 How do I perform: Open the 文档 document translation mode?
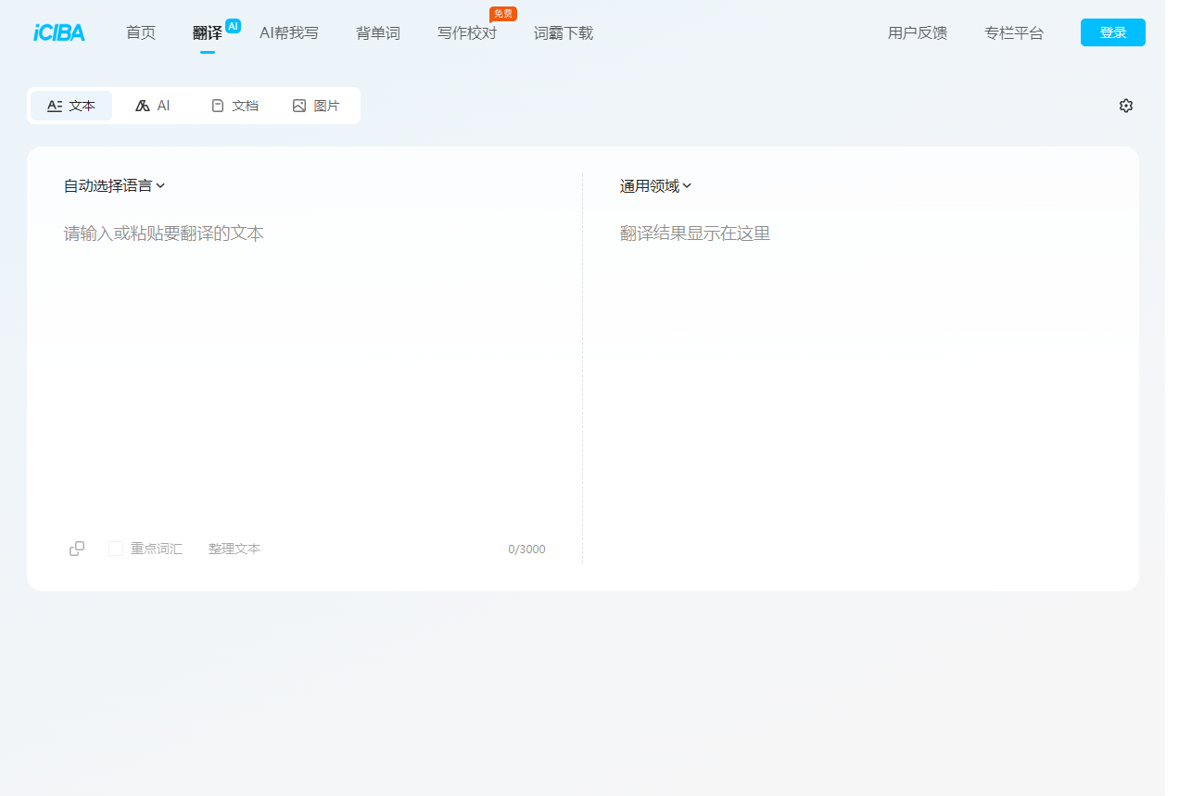235,105
